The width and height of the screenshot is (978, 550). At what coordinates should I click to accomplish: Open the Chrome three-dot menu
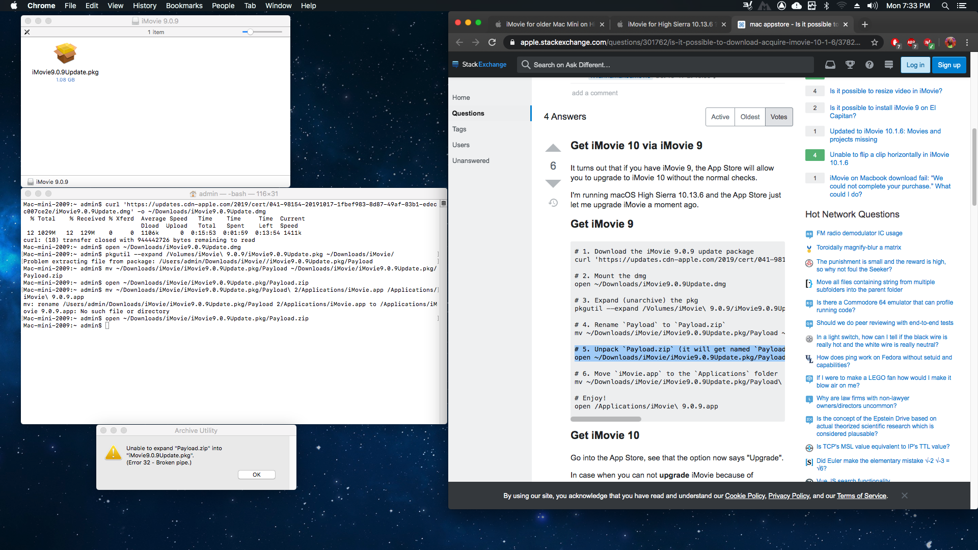[x=967, y=42]
